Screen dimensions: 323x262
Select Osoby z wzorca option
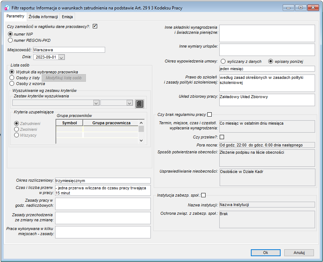pos(12,84)
